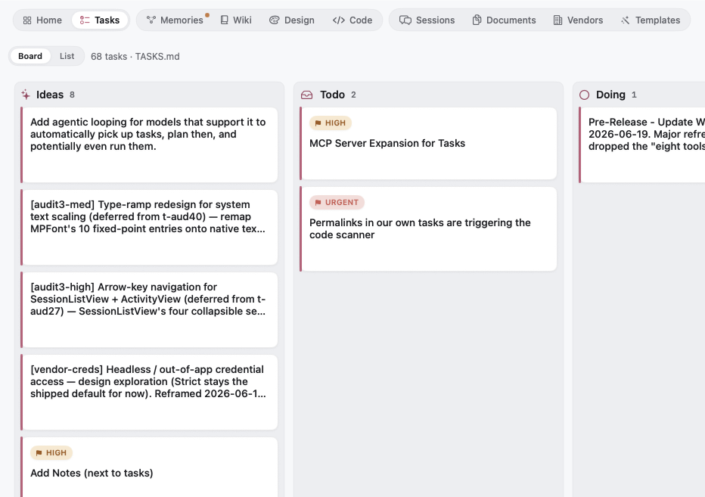The height and width of the screenshot is (497, 705).
Task: Open the MCP Server Expansion for Tasks card
Action: point(428,144)
